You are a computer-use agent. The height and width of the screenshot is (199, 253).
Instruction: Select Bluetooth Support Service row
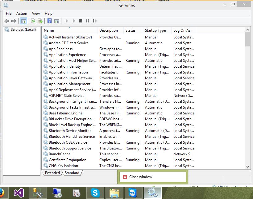119,148
